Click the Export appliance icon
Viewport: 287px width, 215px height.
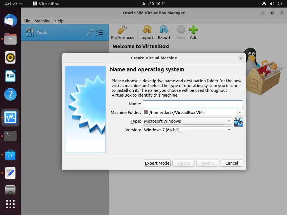164,32
